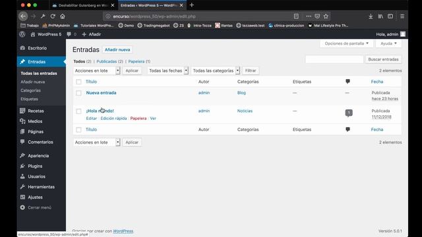The height and width of the screenshot is (237, 422).
Task: Click the WordPress logo in admin bar
Action: click(x=22, y=34)
